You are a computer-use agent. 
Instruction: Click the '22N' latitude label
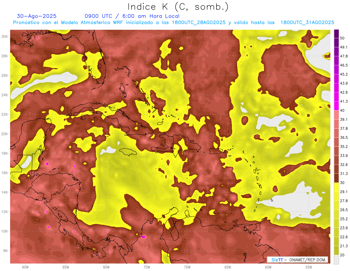point(4,114)
